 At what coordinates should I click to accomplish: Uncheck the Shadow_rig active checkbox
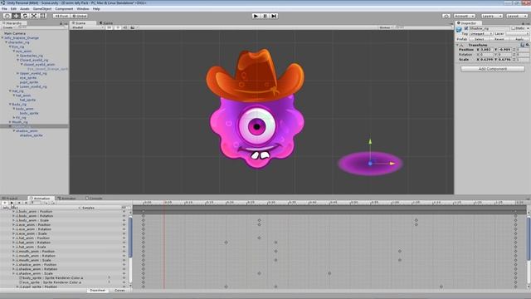coord(466,28)
